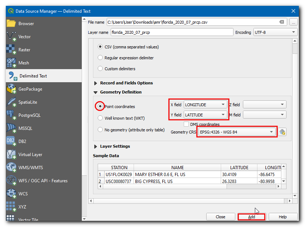Screen dimensions: 305x227
Task: Switch to the Vector tab
Action: [x=24, y=37]
